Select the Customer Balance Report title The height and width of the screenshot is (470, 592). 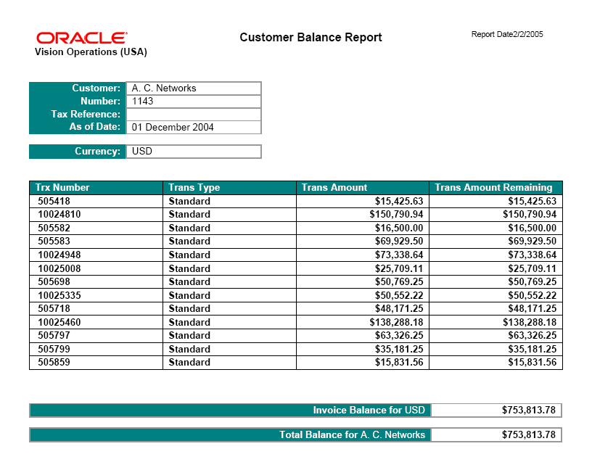click(x=311, y=38)
